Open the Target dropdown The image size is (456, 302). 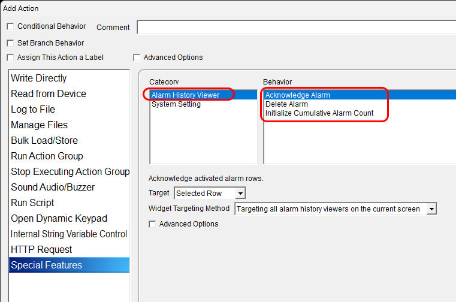pyautogui.click(x=240, y=194)
